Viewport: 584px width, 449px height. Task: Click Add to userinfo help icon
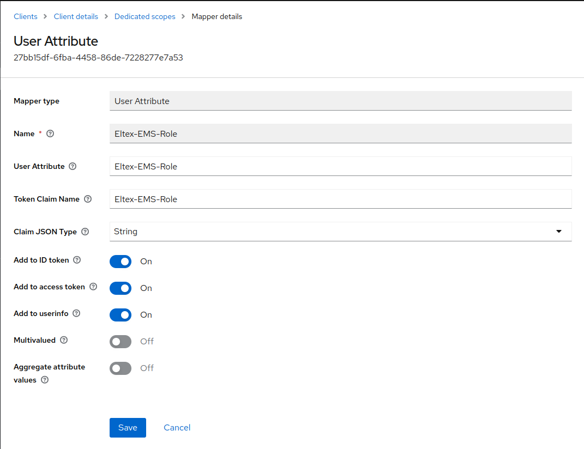pos(76,313)
